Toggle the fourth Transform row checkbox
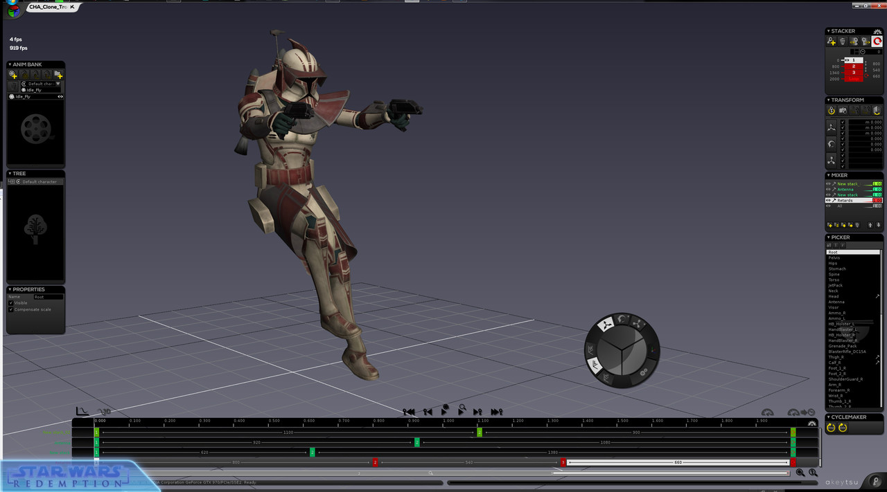Image resolution: width=887 pixels, height=492 pixels. [843, 139]
